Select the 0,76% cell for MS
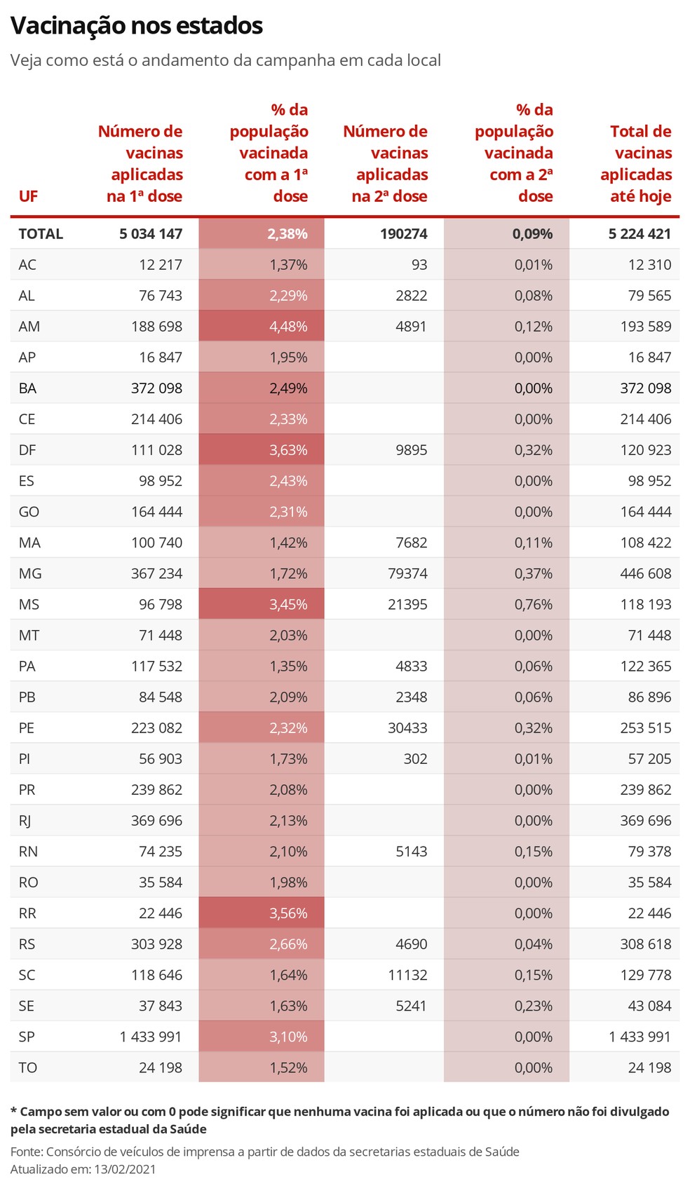The width and height of the screenshot is (690, 1188). [x=506, y=604]
